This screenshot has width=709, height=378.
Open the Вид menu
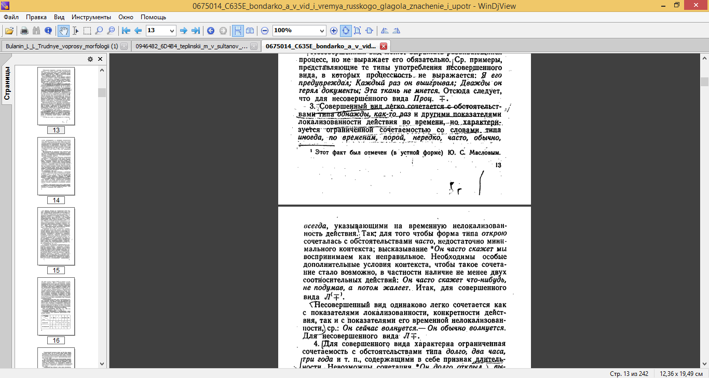tap(59, 17)
